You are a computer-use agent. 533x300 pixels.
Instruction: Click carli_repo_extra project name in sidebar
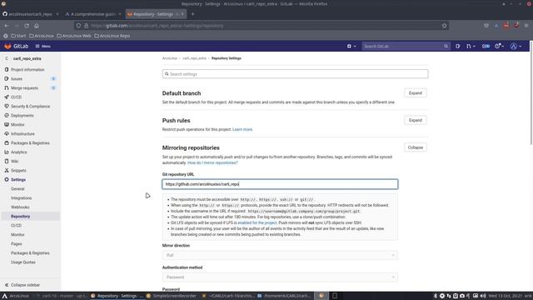[27, 58]
